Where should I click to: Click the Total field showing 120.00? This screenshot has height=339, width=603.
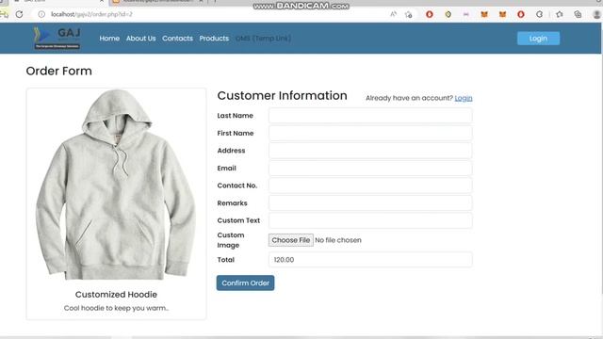tap(370, 260)
